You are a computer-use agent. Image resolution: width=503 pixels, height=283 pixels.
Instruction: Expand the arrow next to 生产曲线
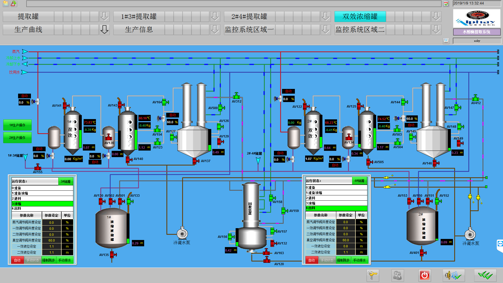click(x=104, y=29)
